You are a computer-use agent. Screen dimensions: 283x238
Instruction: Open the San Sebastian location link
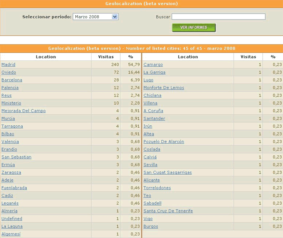pyautogui.click(x=16, y=157)
